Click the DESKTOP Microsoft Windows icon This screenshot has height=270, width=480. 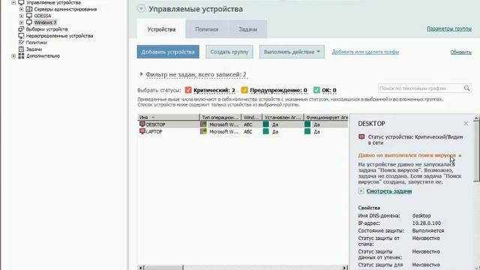tap(203, 124)
